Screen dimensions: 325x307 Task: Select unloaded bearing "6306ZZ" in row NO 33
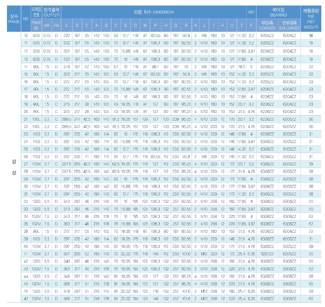(289, 209)
